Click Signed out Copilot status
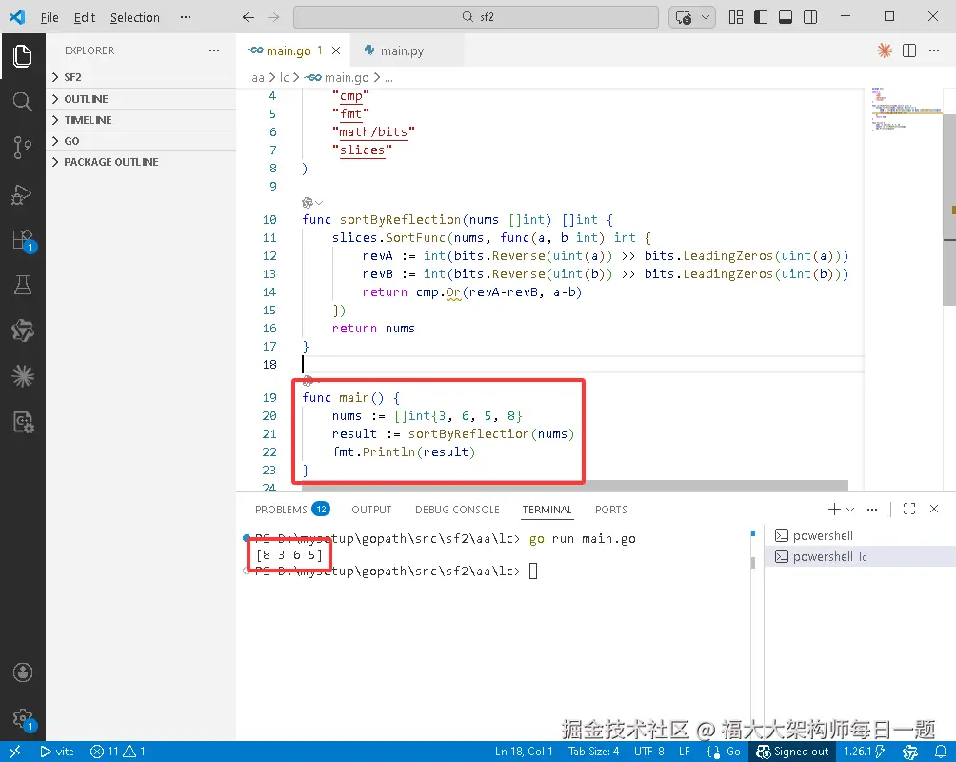956x762 pixels. tap(792, 752)
